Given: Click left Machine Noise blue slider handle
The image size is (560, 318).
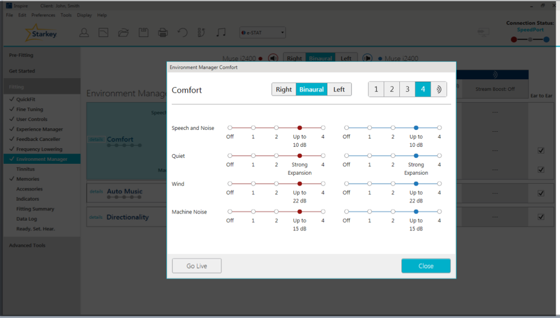Looking at the screenshot, I should pos(416,212).
